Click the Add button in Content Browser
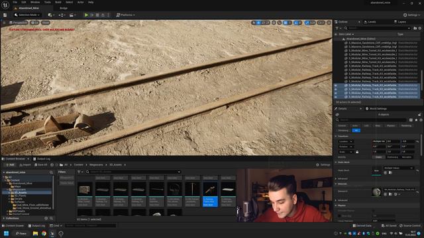Screen dimensions: 424x238 pos(10,165)
